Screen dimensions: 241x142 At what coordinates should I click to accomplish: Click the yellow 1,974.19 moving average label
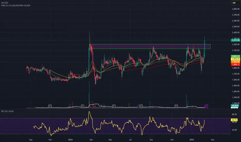(236, 59)
